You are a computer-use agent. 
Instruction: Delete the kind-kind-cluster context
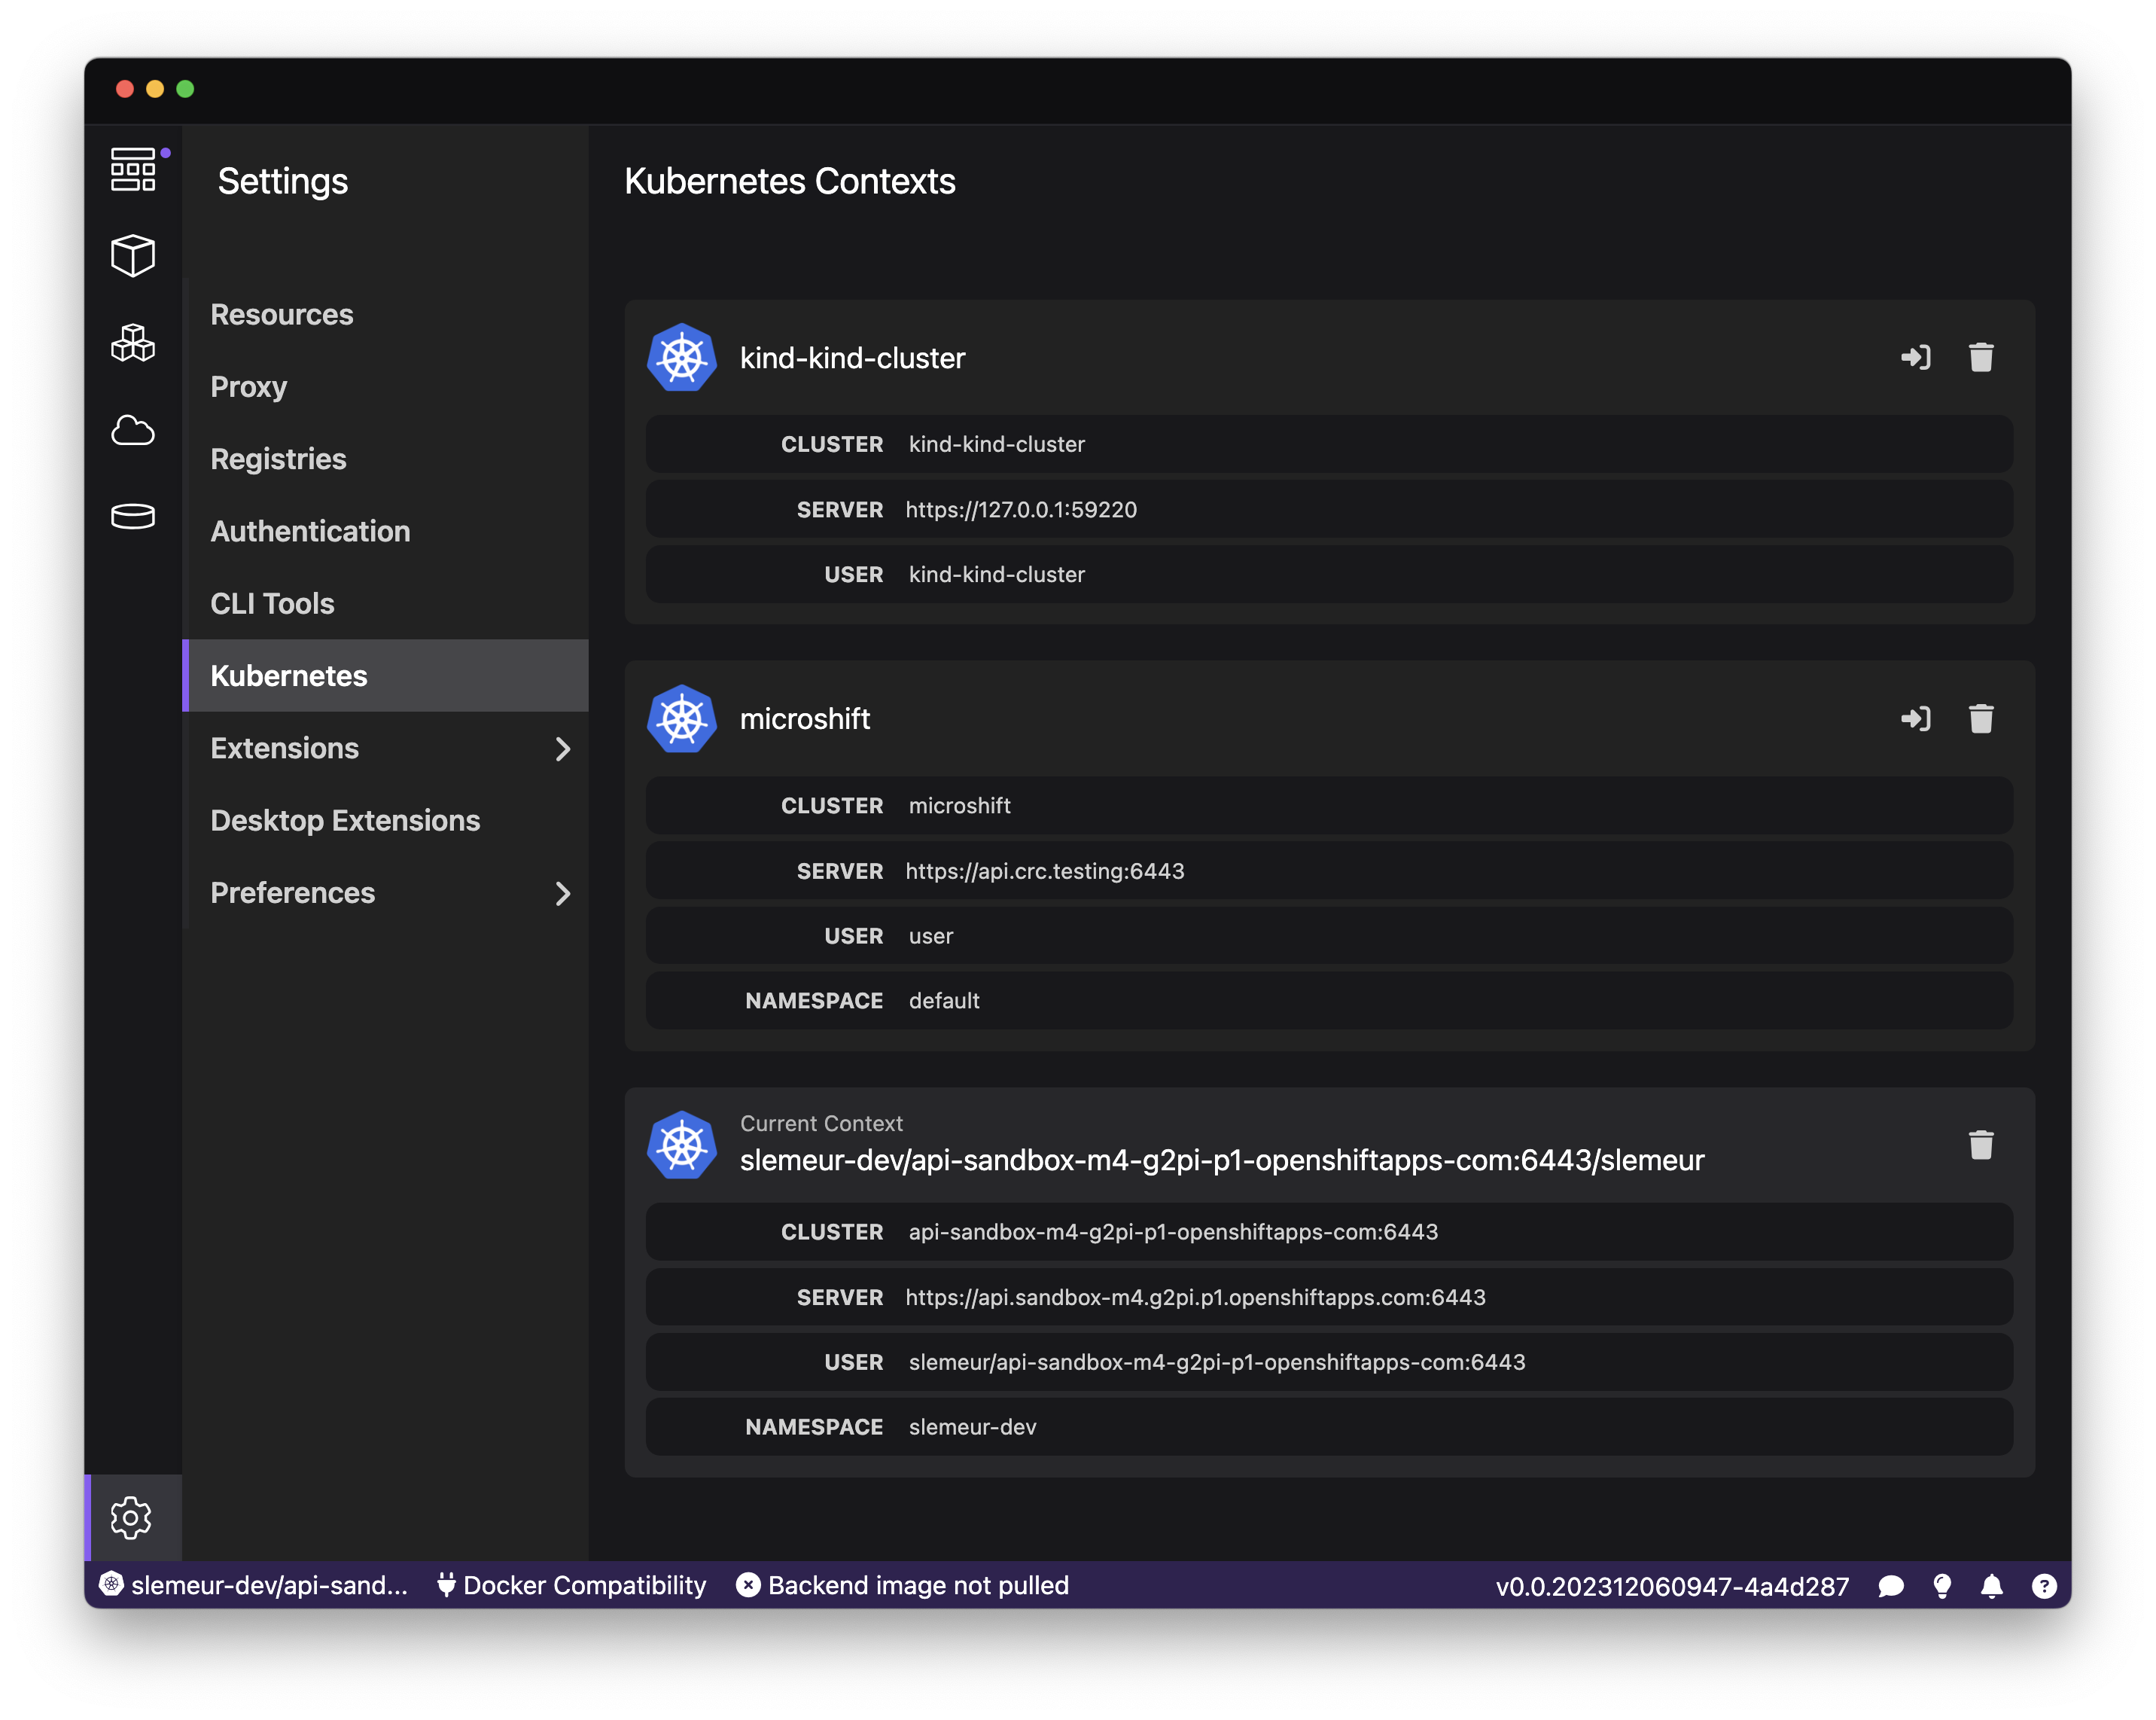(1981, 357)
